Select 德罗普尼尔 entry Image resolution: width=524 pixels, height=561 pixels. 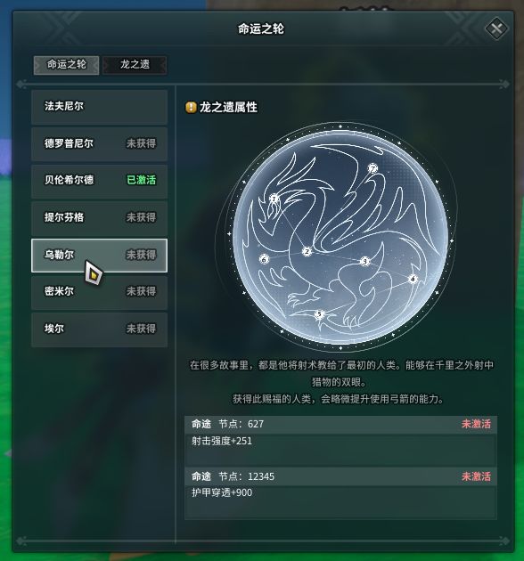click(x=99, y=143)
